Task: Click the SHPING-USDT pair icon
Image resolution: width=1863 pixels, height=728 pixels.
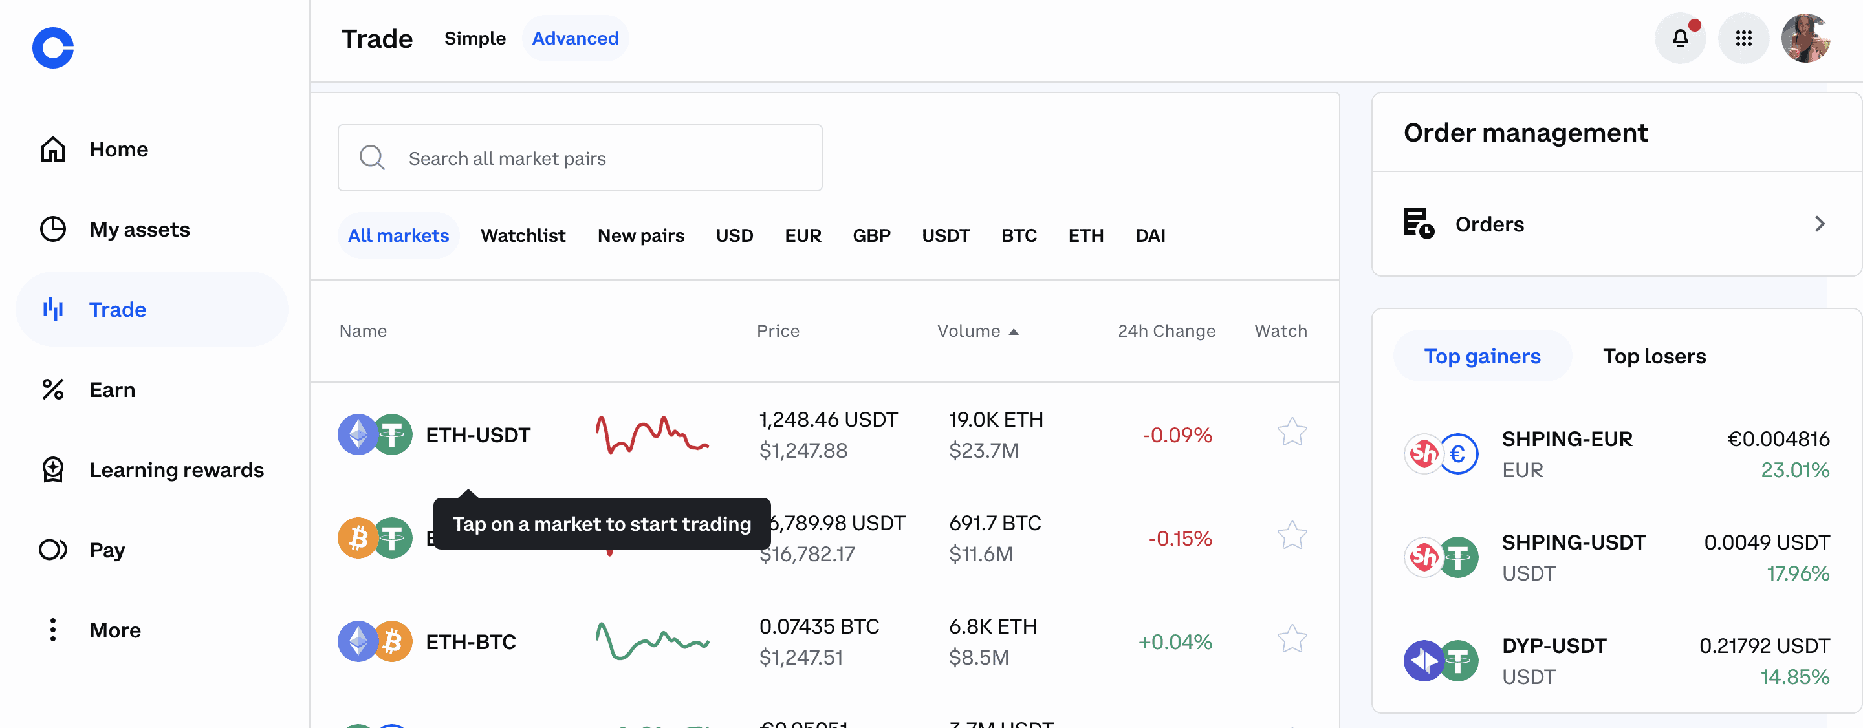Action: point(1441,557)
